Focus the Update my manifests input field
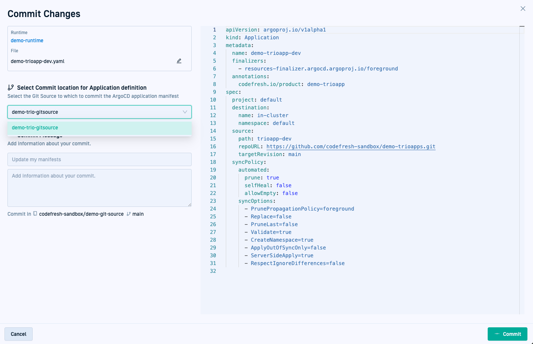 point(99,159)
